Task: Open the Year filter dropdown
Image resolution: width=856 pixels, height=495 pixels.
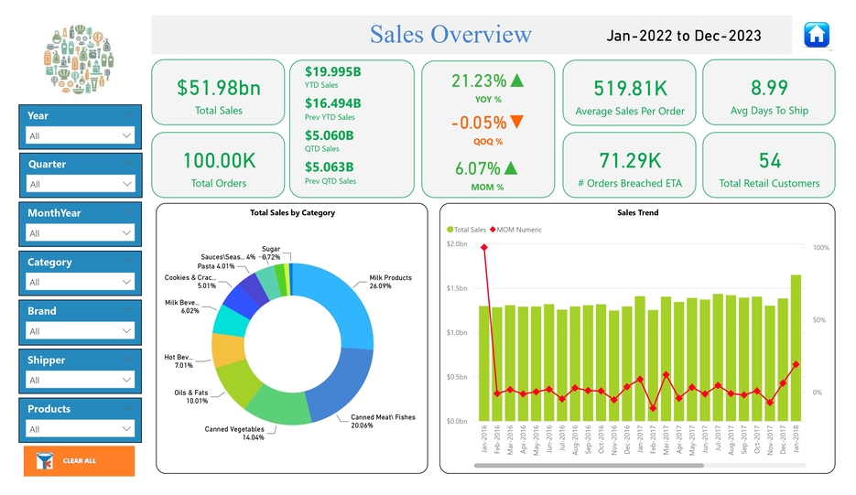Action: coord(81,135)
